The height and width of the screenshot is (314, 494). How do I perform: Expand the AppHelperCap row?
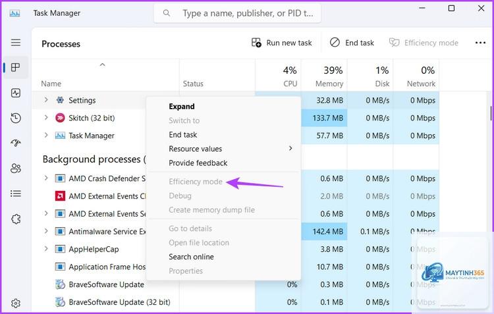[x=46, y=248]
